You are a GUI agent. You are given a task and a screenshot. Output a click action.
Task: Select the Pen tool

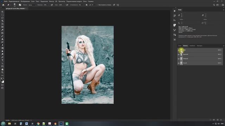tap(2, 57)
